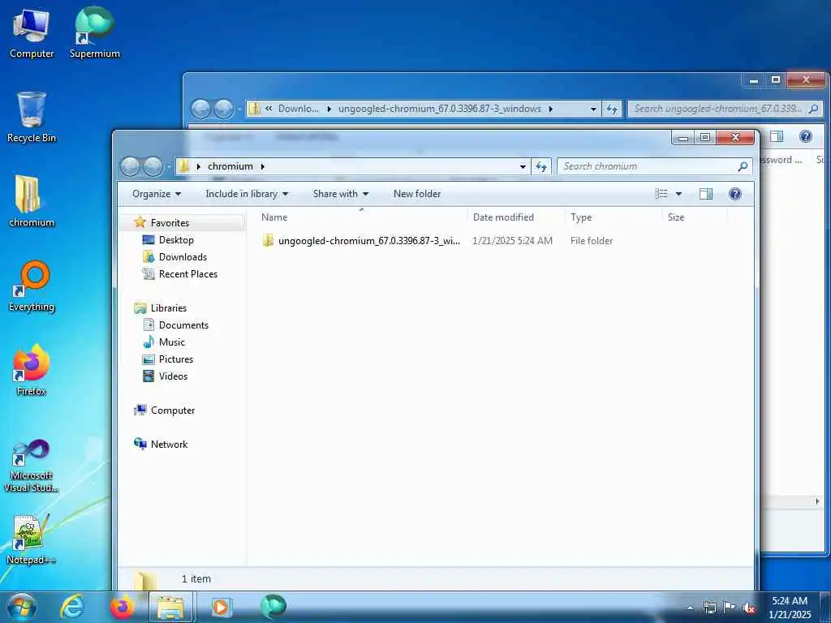
Task: Show the preview pane in the chromium window
Action: (706, 194)
